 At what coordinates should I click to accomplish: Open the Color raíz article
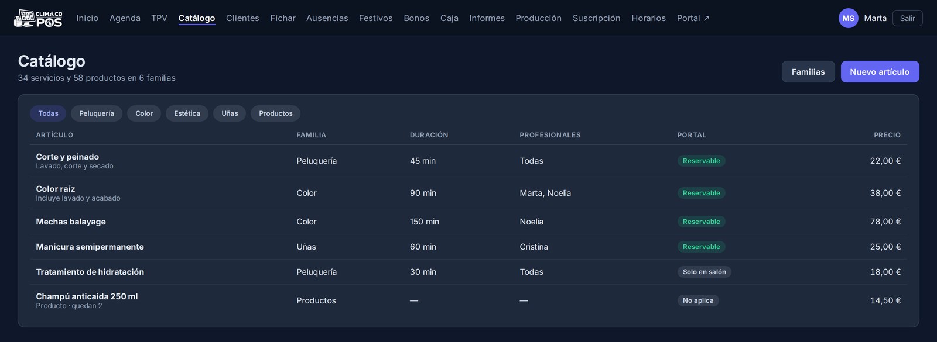(56, 189)
